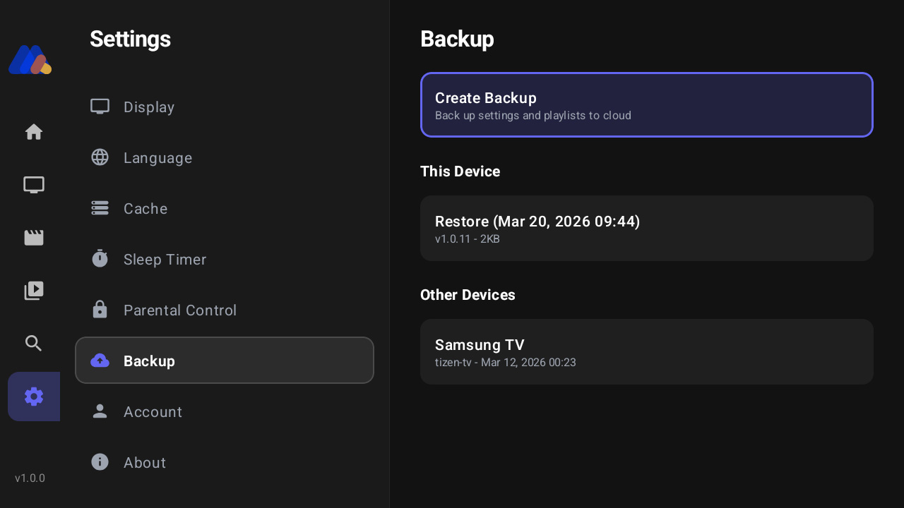The width and height of the screenshot is (904, 508).
Task: Select the Sleep Timer stopwatch icon
Action: point(100,258)
